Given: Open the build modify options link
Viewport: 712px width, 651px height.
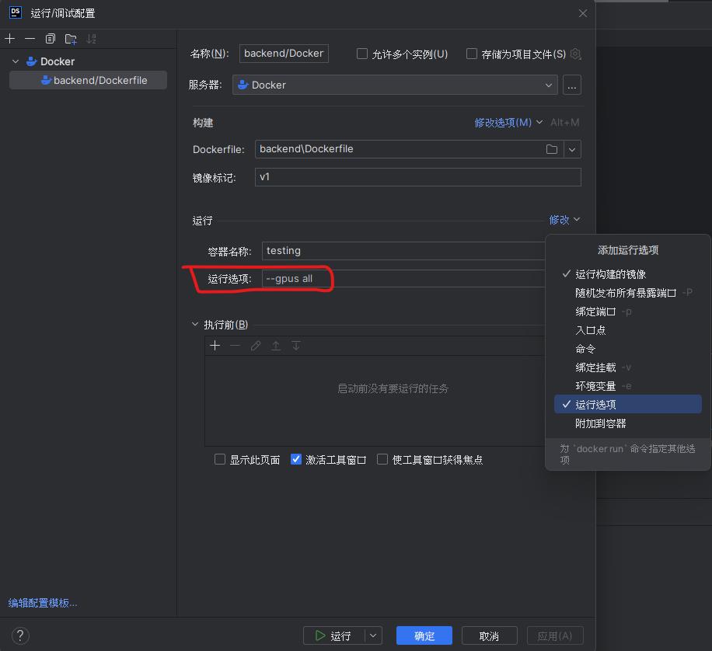Looking at the screenshot, I should pos(508,123).
